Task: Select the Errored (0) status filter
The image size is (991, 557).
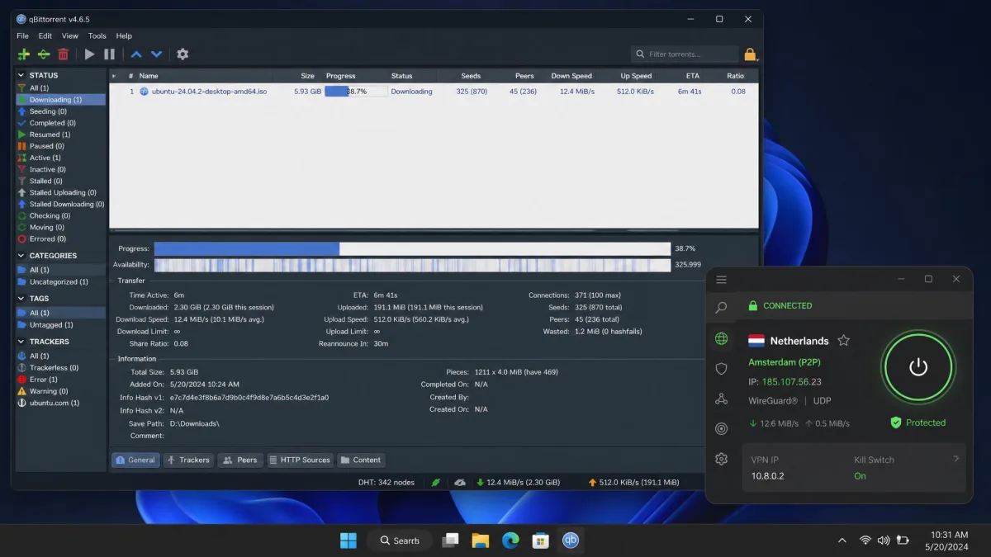Action: [60, 238]
